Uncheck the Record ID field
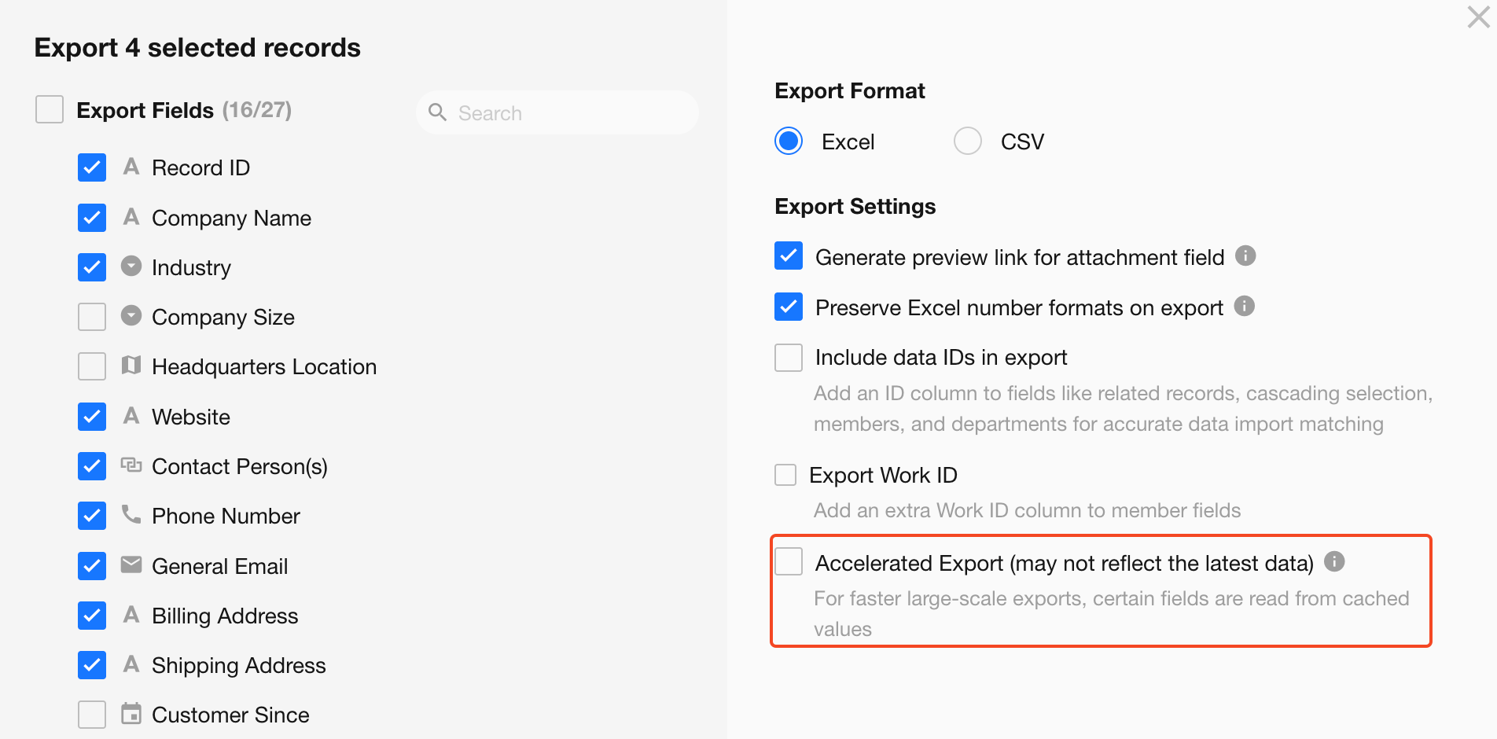 [x=92, y=167]
